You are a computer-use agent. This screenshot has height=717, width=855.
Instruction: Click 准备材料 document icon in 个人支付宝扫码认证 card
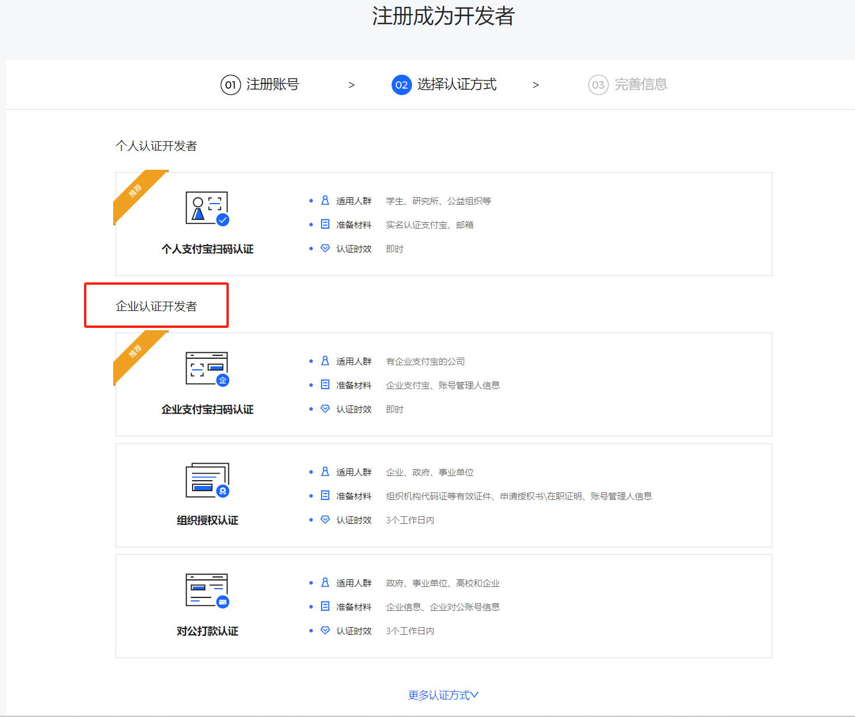click(325, 225)
